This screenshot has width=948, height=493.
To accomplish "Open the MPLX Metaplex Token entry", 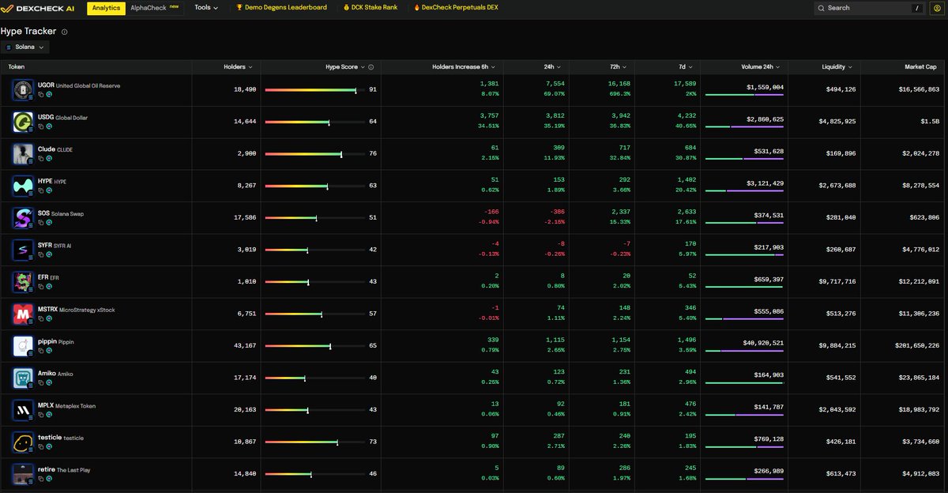I will pyautogui.click(x=66, y=405).
